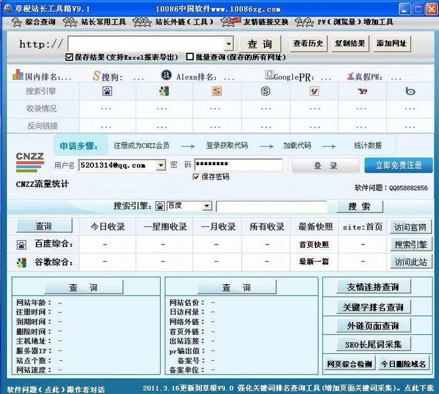
Task: Click the 首页快照 link
Action: [x=314, y=245]
